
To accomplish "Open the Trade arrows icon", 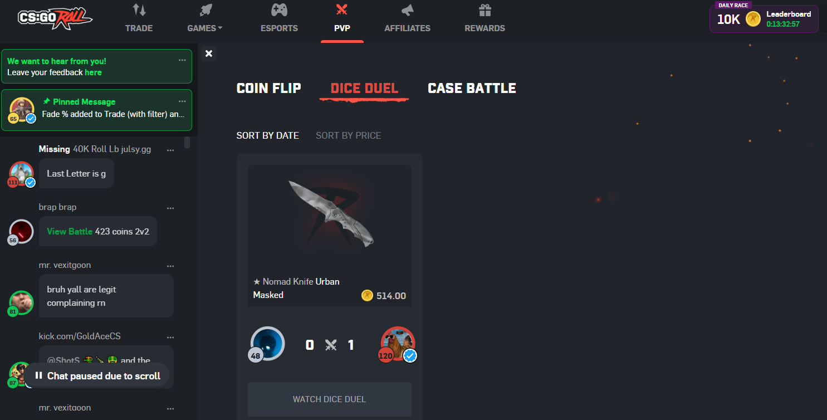I will (x=139, y=10).
